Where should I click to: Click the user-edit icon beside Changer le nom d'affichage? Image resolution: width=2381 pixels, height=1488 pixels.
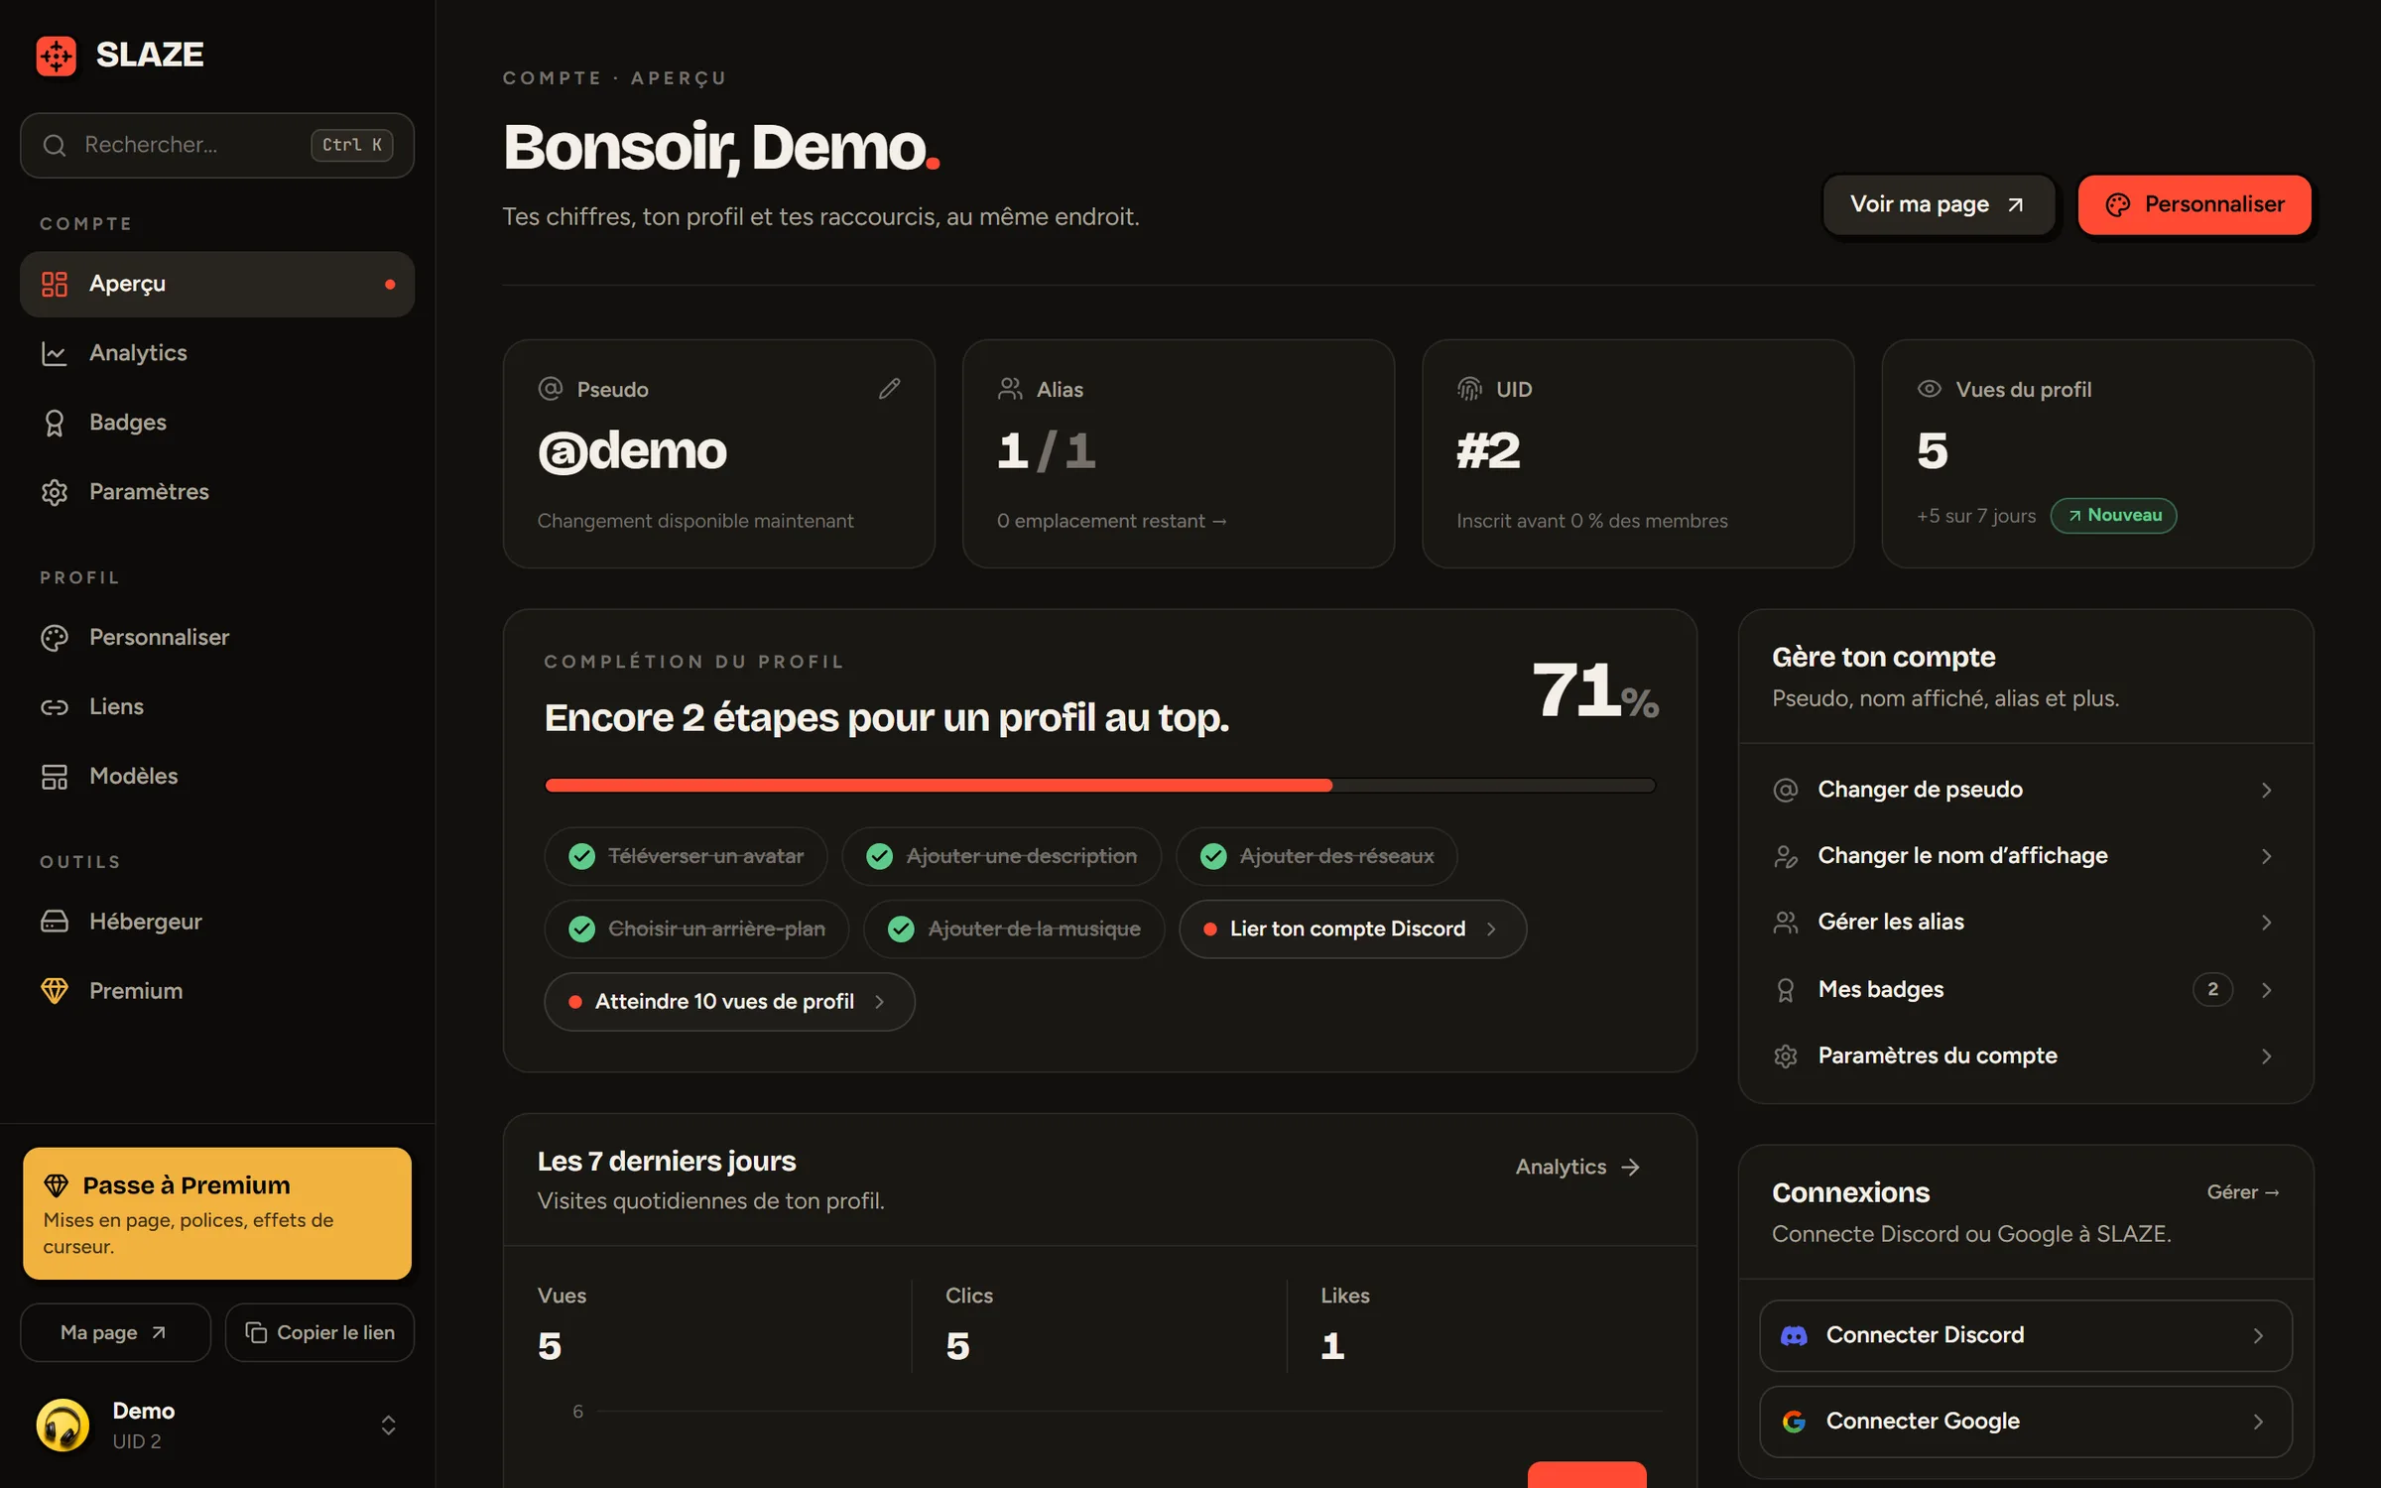coord(1786,857)
